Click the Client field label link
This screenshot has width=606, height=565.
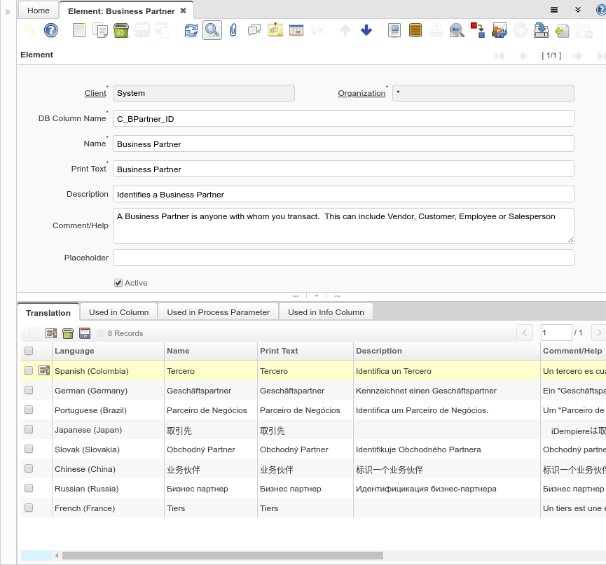[95, 93]
